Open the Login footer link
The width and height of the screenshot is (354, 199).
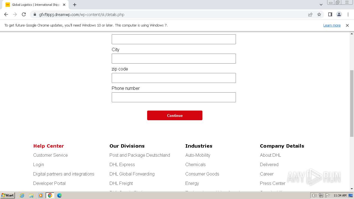38,165
